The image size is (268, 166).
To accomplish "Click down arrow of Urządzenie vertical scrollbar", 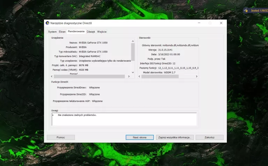I will [x=133, y=72].
